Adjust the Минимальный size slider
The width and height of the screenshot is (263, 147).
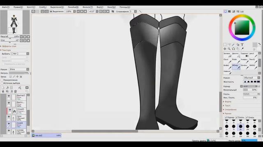pos(250,90)
